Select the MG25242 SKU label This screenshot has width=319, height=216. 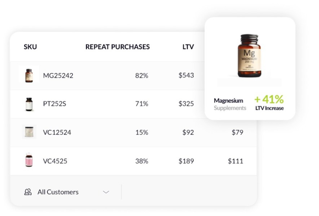click(58, 76)
